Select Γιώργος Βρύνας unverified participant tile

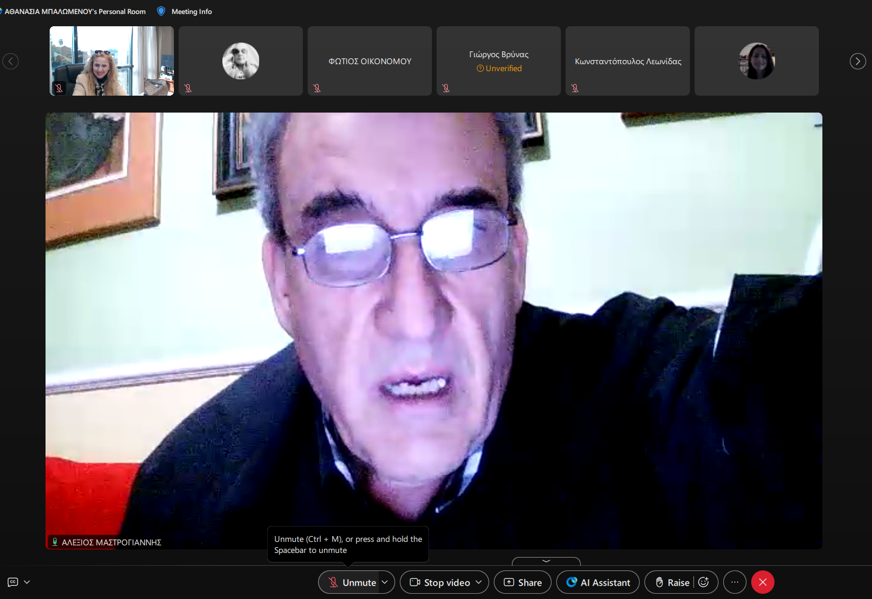(498, 61)
